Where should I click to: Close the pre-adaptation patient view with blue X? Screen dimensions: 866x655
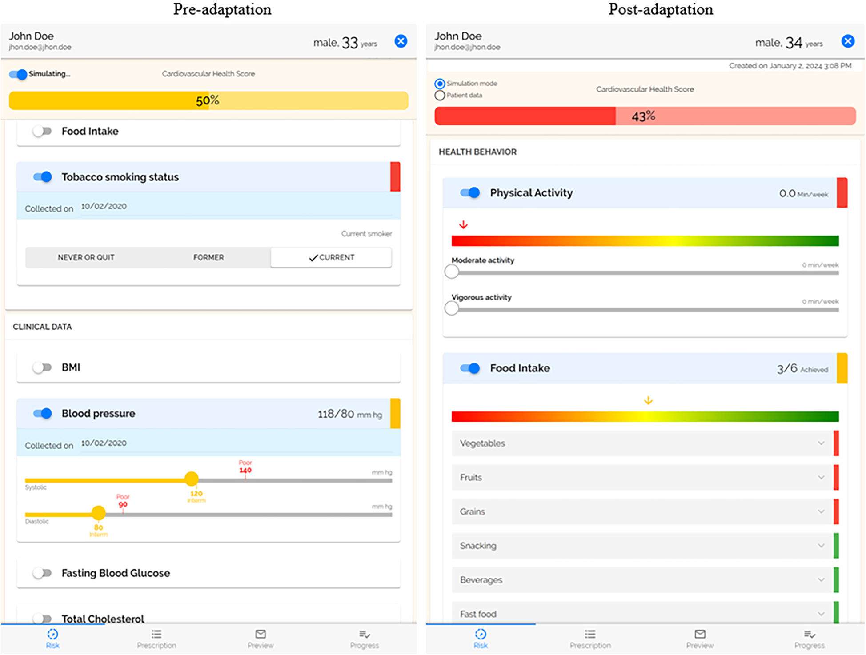click(401, 41)
